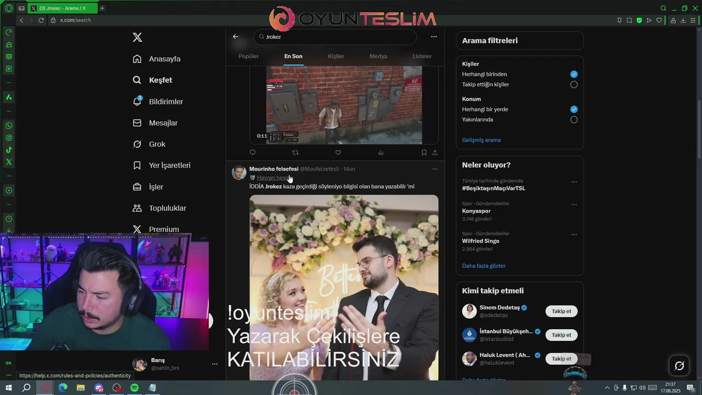702x395 pixels.
Task: Switch to En Son tab
Action: [293, 56]
